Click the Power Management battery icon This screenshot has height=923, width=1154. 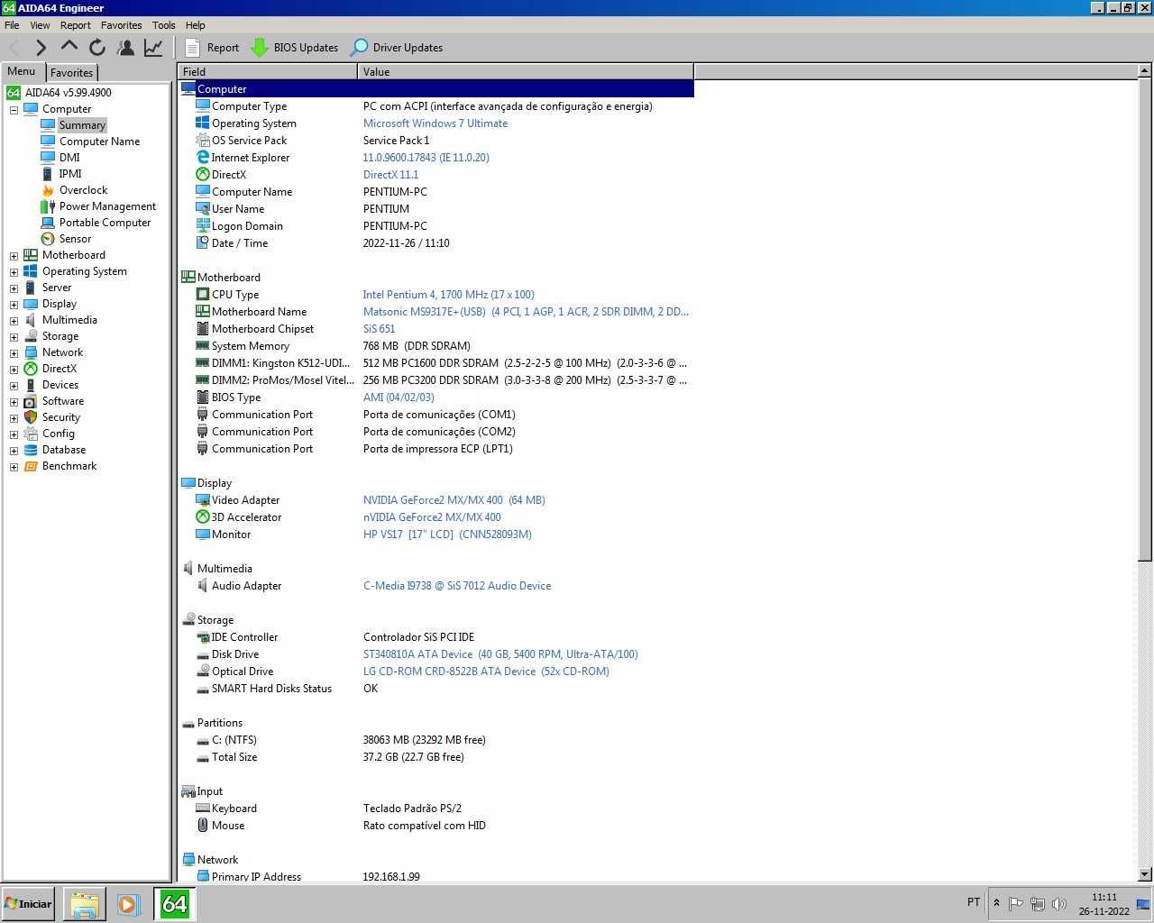click(x=48, y=206)
